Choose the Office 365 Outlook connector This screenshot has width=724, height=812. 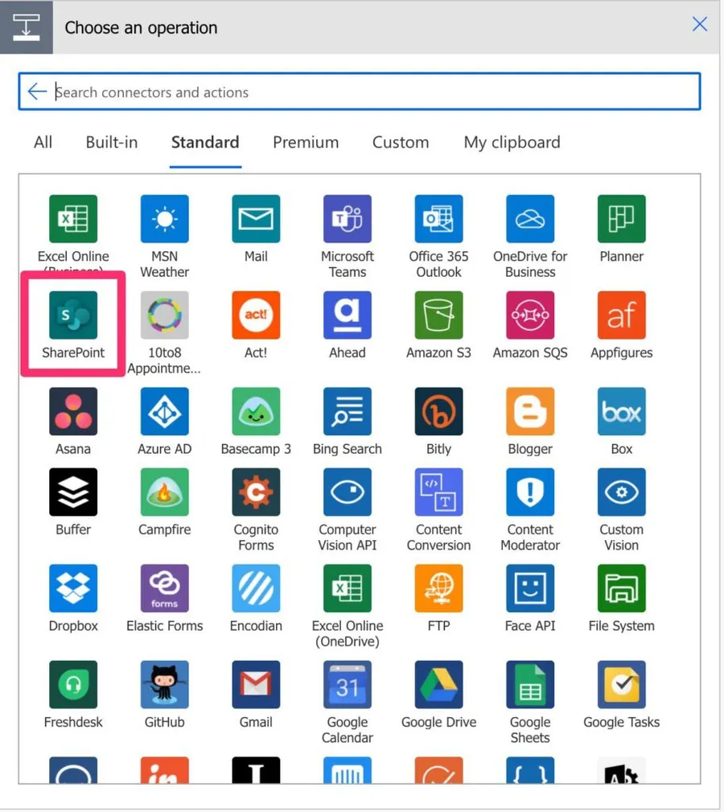[438, 219]
